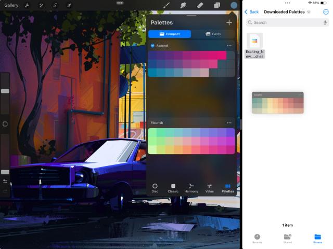Select the Flourish palette title
Image resolution: width=333 pixels, height=249 pixels.
coord(157,123)
